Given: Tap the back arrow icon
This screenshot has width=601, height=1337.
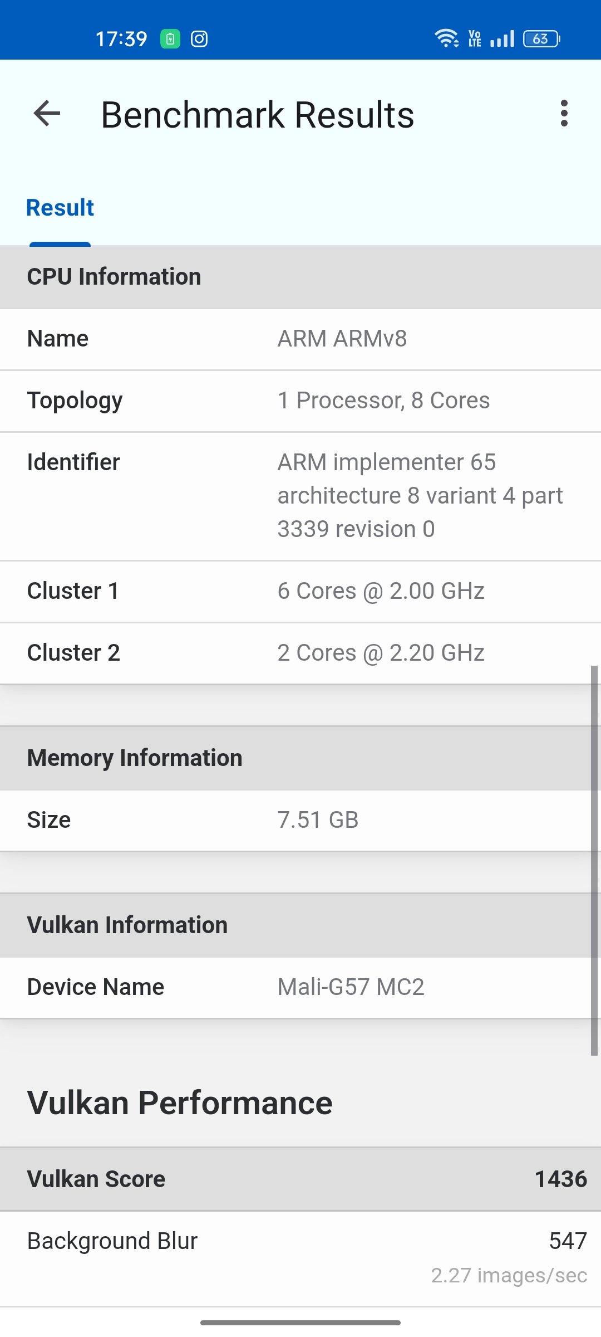Looking at the screenshot, I should click(47, 114).
